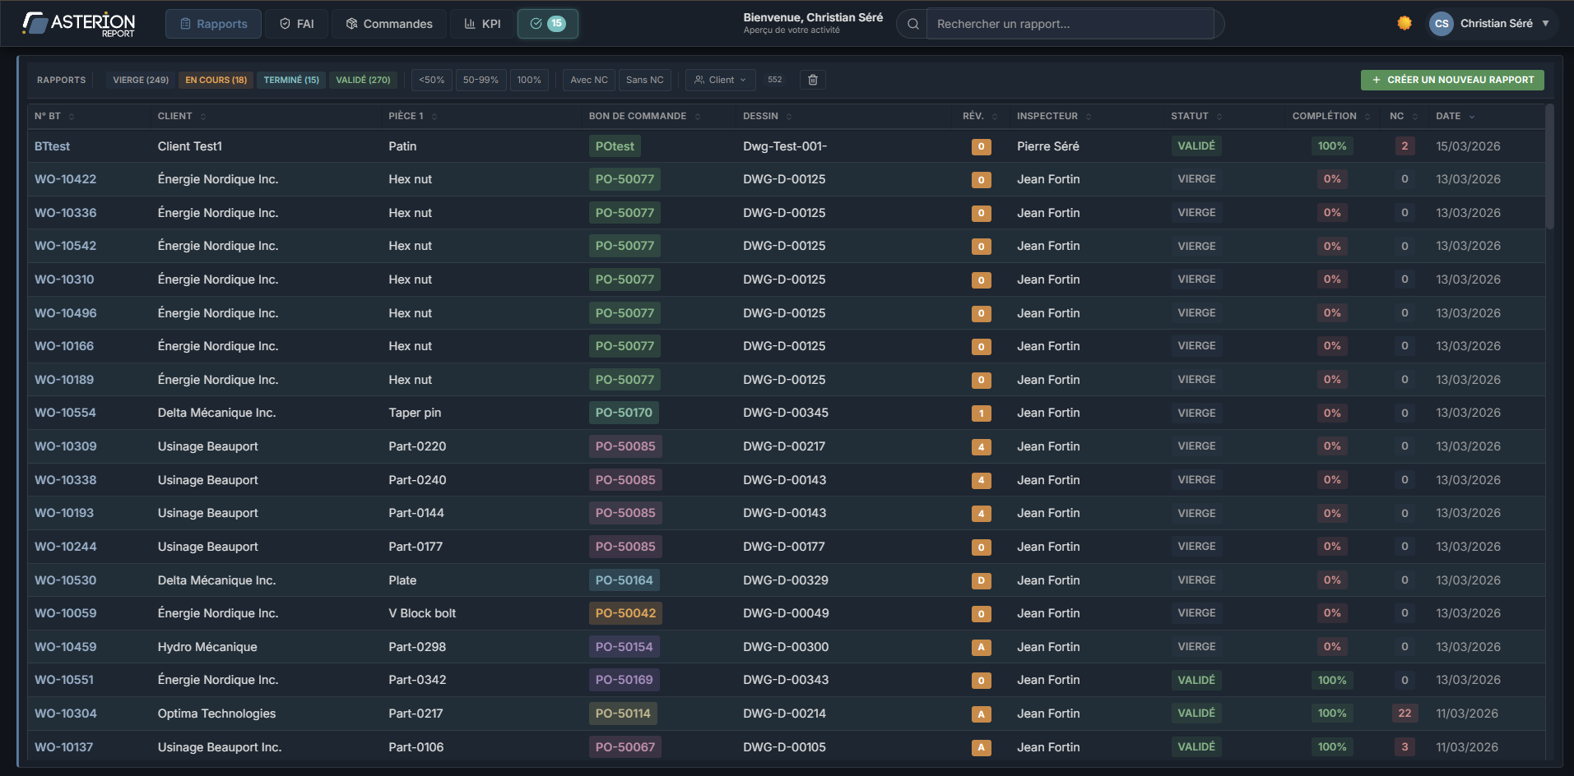Open the WO-10554 work order link
This screenshot has width=1574, height=776.
pos(65,413)
